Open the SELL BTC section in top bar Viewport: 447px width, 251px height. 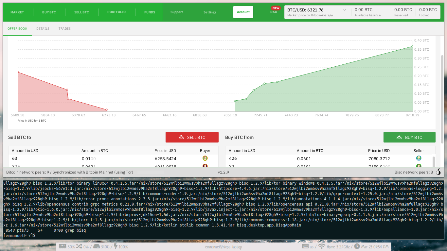click(81, 12)
